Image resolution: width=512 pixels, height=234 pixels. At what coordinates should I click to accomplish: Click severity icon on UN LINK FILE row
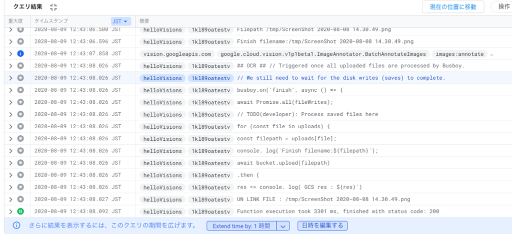click(20, 199)
